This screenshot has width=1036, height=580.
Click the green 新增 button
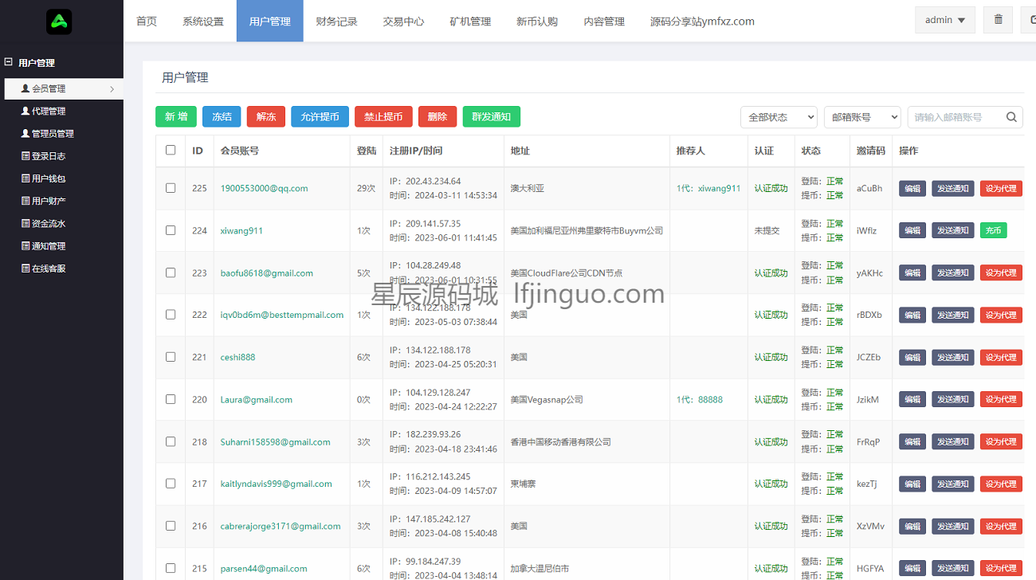pos(175,116)
